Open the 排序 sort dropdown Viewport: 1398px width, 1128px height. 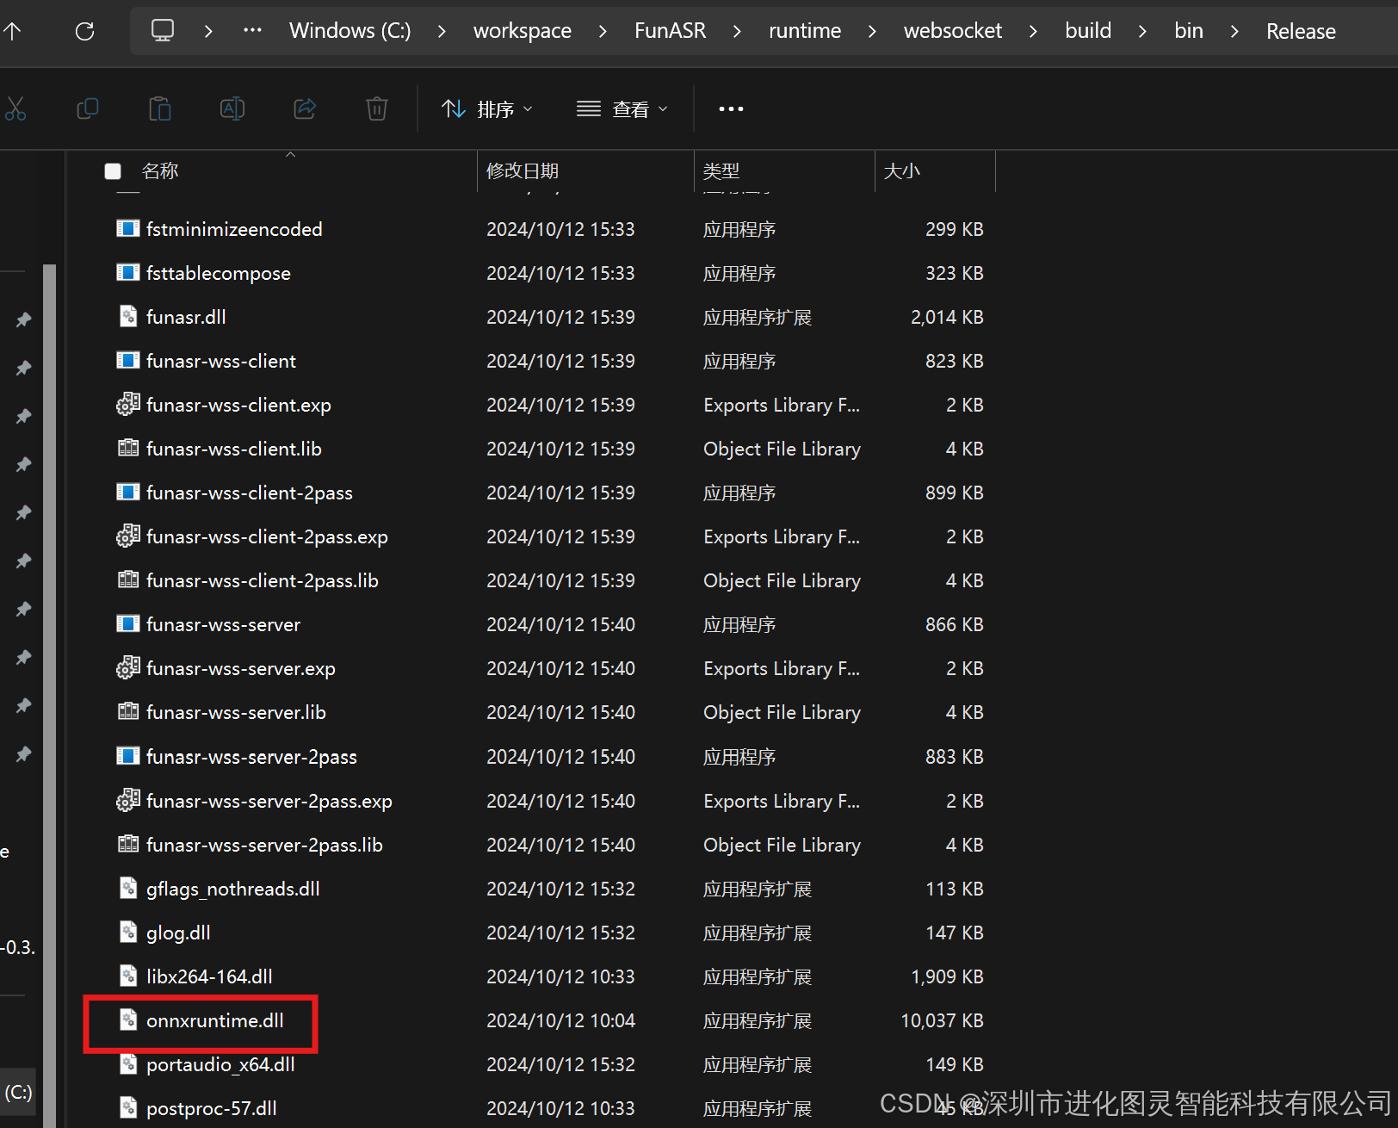tap(487, 109)
